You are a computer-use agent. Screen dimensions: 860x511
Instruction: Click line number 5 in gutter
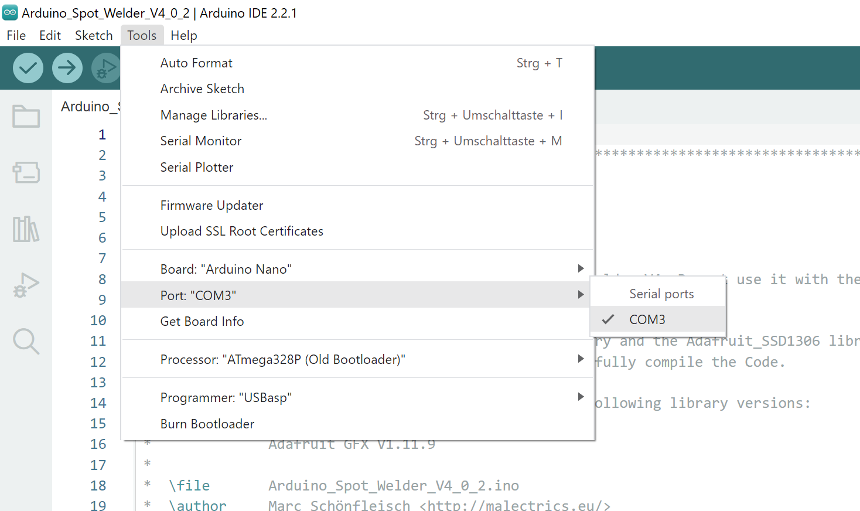102,217
